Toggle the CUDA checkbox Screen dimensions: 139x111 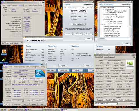point(111,100)
